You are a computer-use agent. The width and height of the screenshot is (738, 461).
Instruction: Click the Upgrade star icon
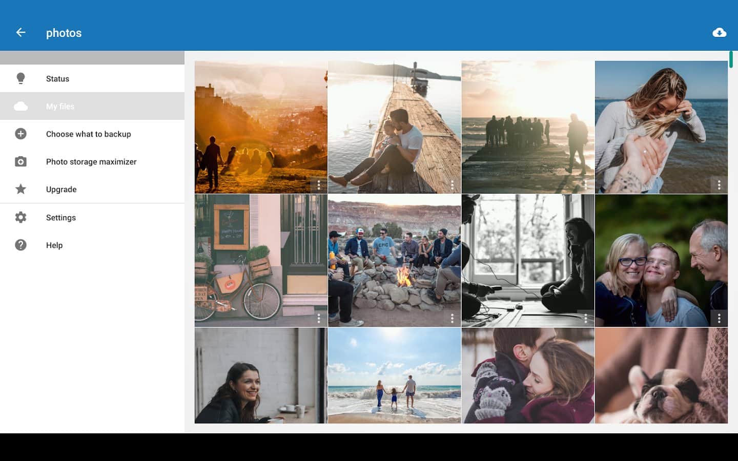[x=20, y=189]
